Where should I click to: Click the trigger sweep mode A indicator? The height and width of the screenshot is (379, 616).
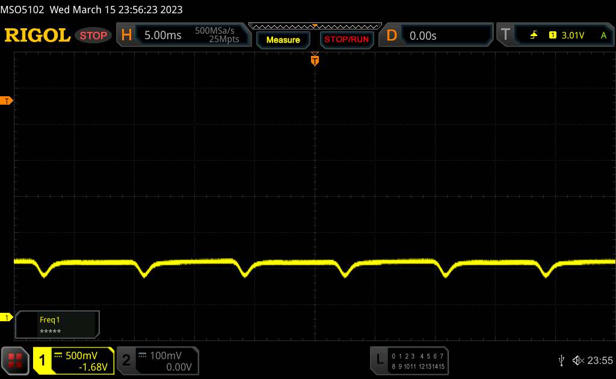point(604,35)
